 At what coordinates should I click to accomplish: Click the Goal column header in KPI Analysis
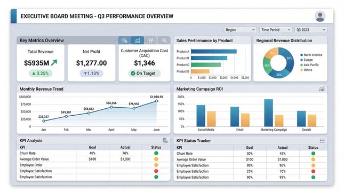coord(92,147)
